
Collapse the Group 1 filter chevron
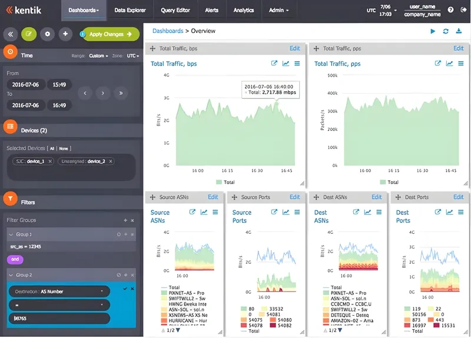[x=11, y=234]
